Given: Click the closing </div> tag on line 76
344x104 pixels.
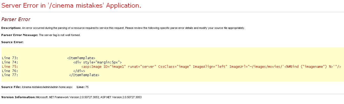Looking at the screenshot, I should coord(79,71).
